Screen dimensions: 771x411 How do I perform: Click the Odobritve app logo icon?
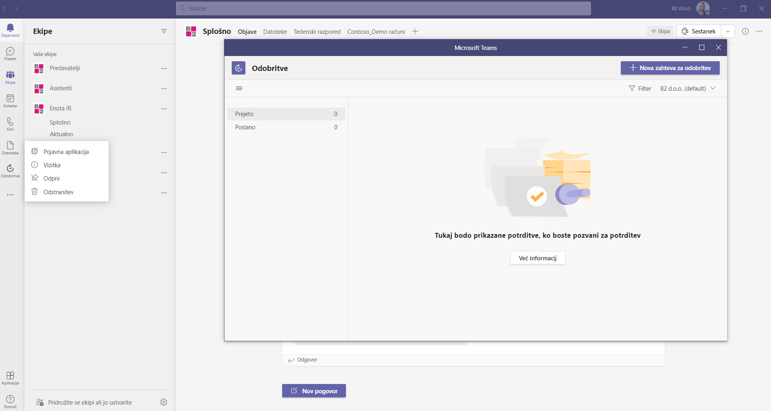(x=239, y=68)
